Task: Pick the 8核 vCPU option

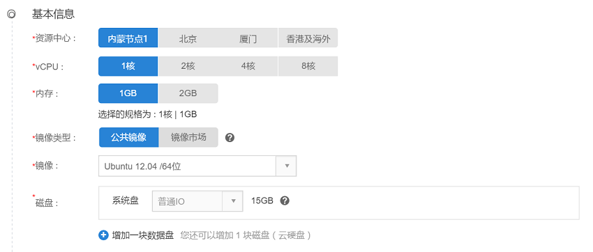Action: 308,66
